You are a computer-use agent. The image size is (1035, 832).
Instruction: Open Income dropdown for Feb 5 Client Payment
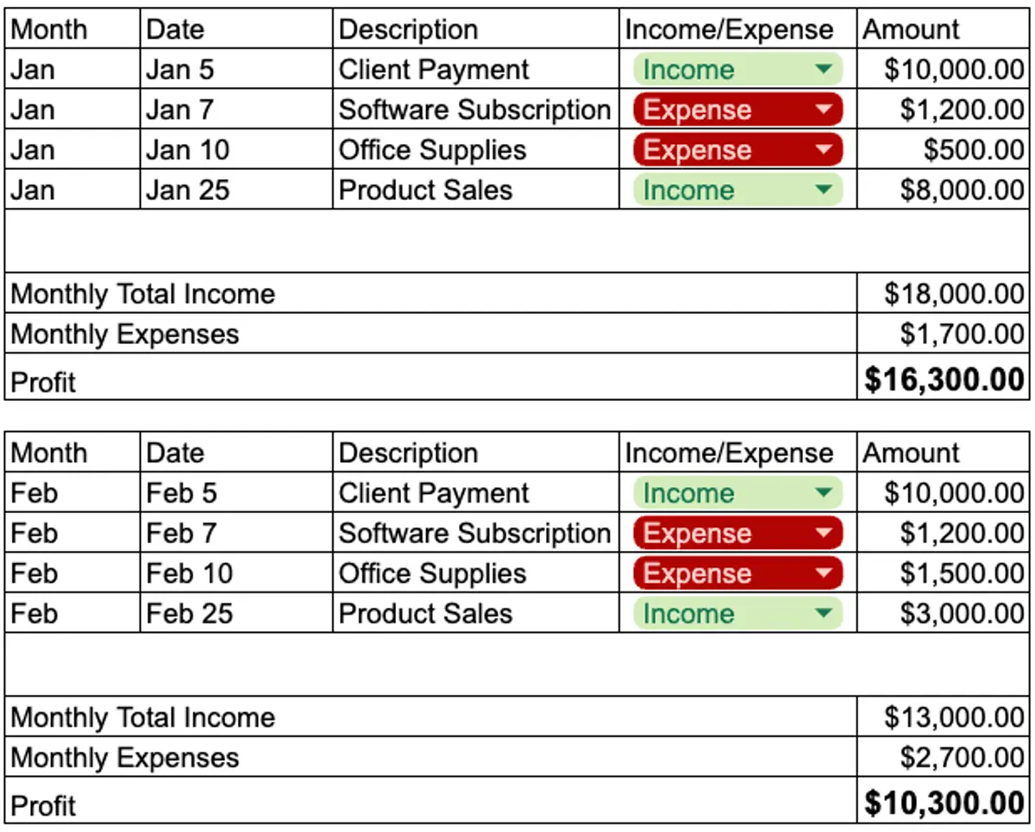(x=737, y=493)
